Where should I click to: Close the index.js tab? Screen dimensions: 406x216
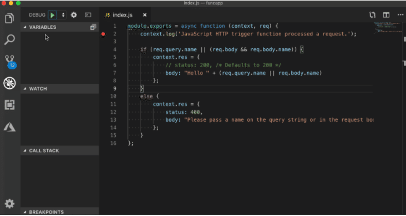(x=145, y=15)
